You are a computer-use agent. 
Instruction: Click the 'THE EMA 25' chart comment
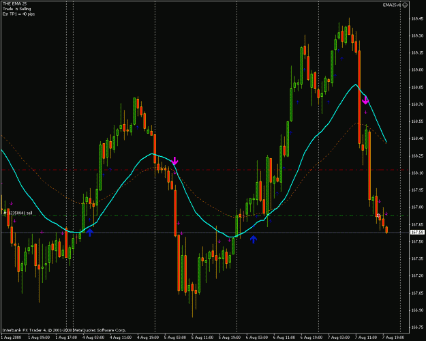tap(15, 4)
